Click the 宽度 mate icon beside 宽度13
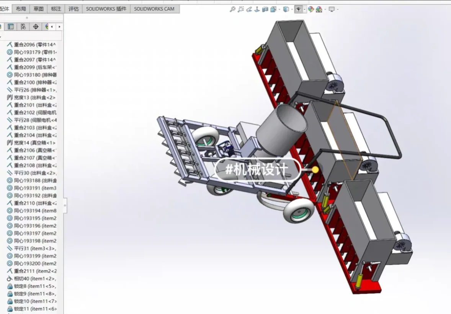451x314 pixels. (x=10, y=97)
